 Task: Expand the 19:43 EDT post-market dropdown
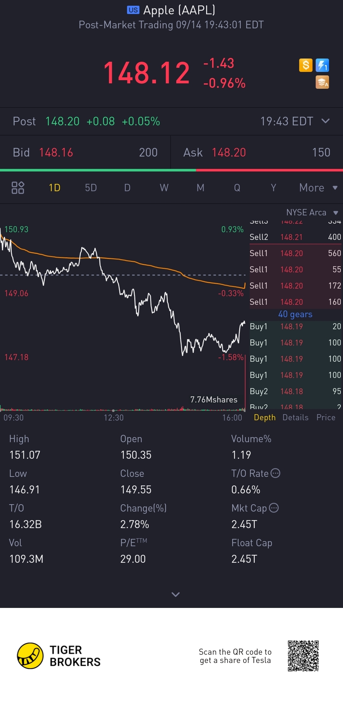tap(326, 121)
